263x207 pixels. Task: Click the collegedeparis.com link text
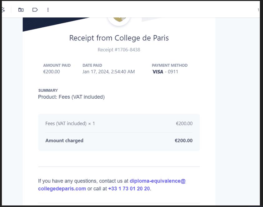coord(62,189)
